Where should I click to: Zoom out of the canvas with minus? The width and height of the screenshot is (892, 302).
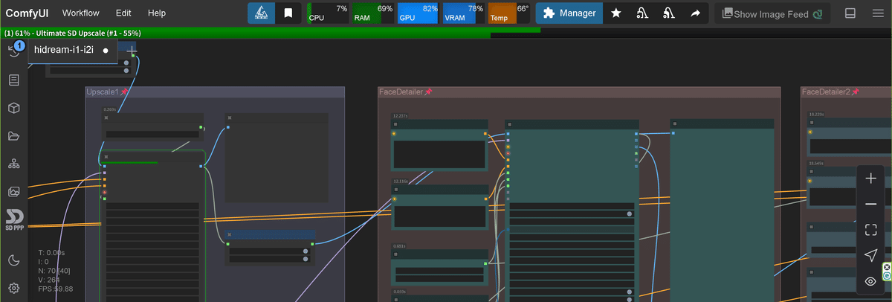point(871,204)
